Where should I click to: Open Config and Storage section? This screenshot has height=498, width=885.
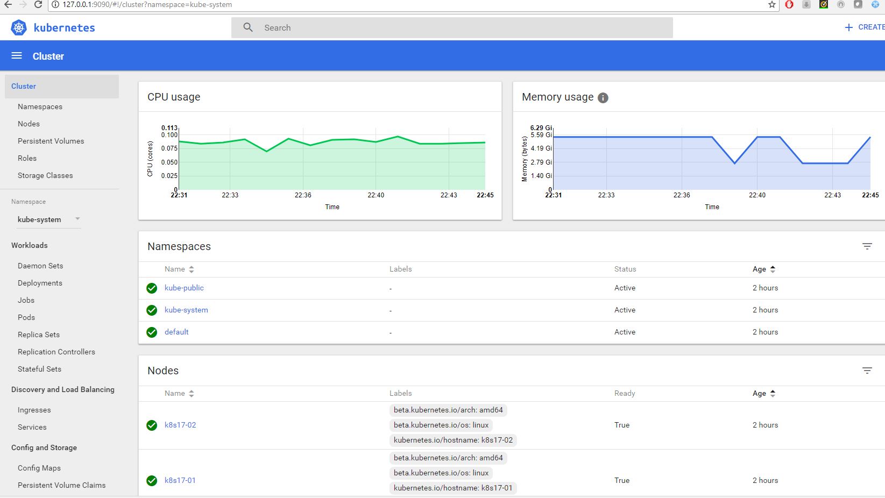pyautogui.click(x=44, y=447)
